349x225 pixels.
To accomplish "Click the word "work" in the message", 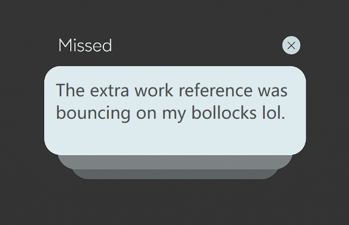I will [154, 90].
